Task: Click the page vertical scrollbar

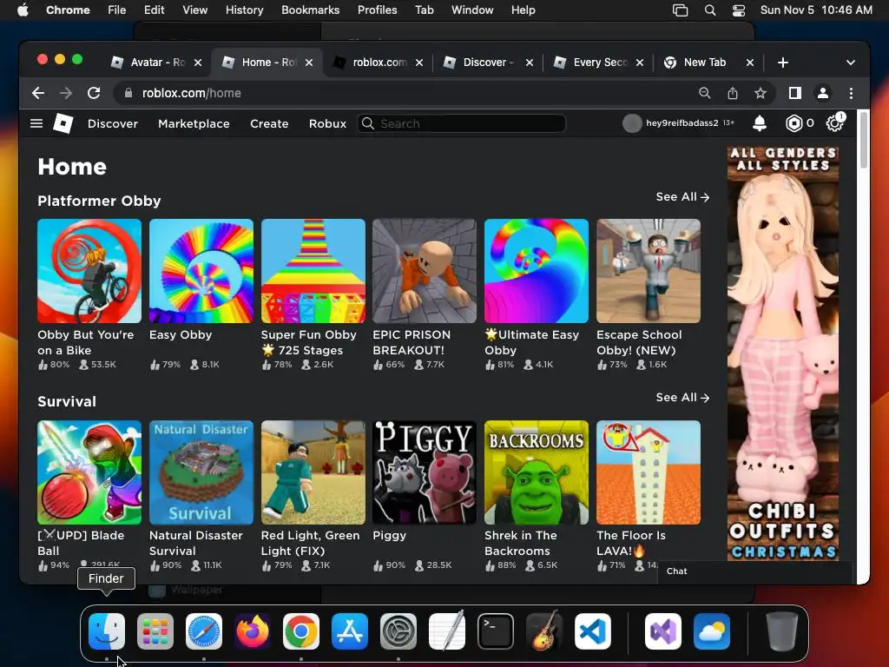Action: [864, 140]
